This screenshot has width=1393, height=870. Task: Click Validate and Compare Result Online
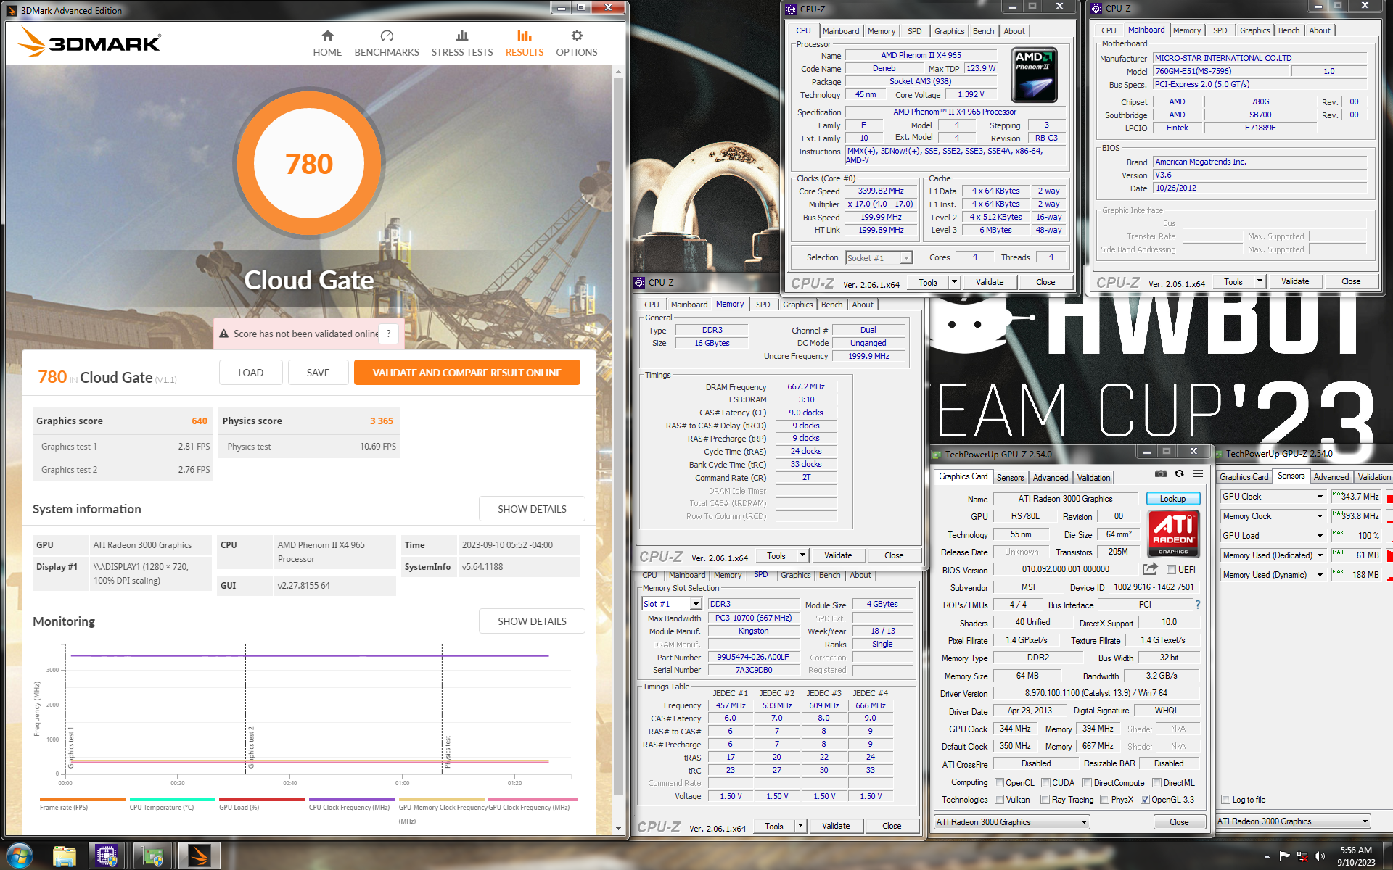coord(467,373)
